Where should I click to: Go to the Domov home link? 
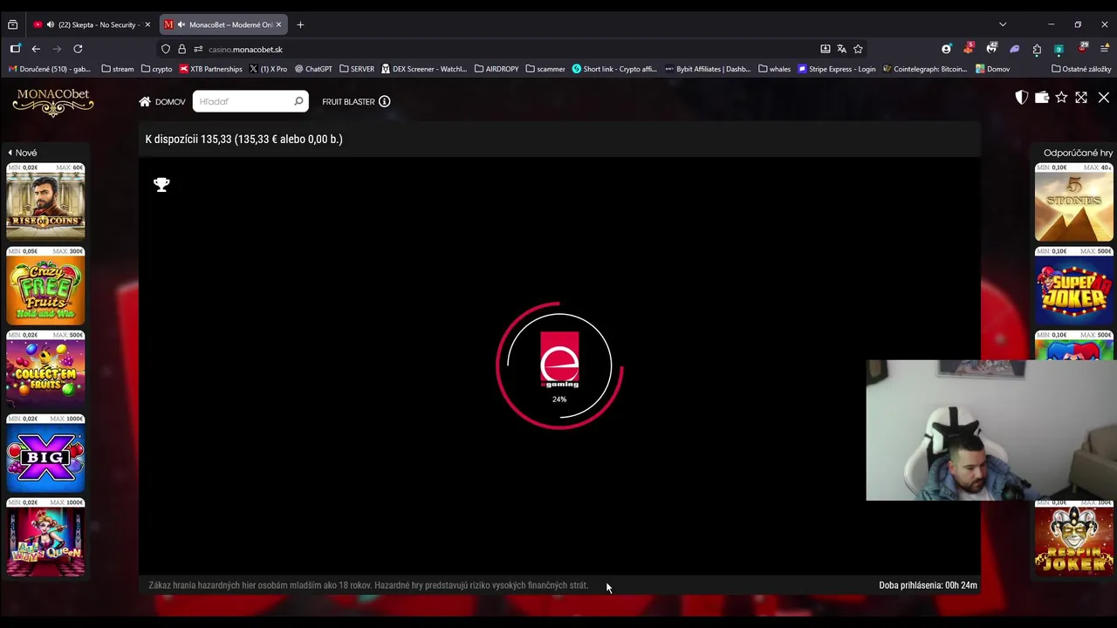162,101
